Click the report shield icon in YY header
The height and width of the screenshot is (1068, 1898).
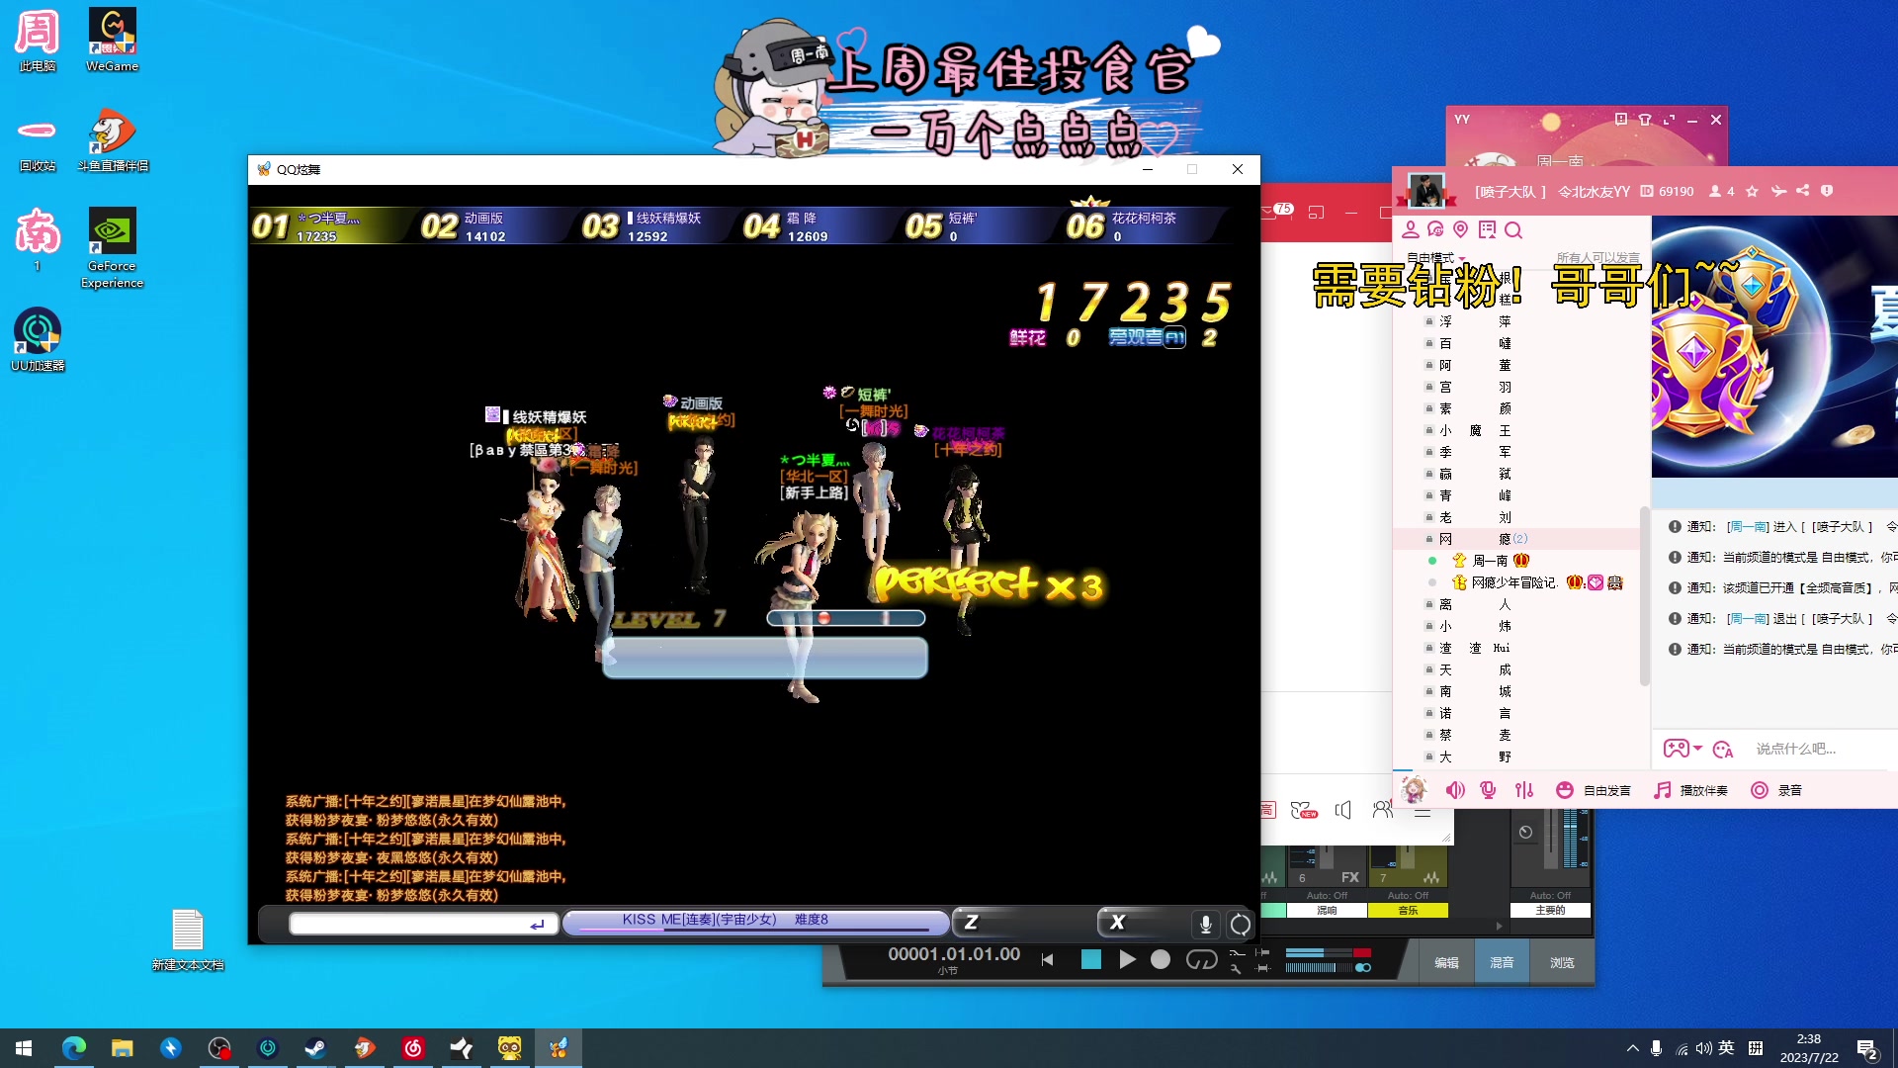pos(1827,191)
